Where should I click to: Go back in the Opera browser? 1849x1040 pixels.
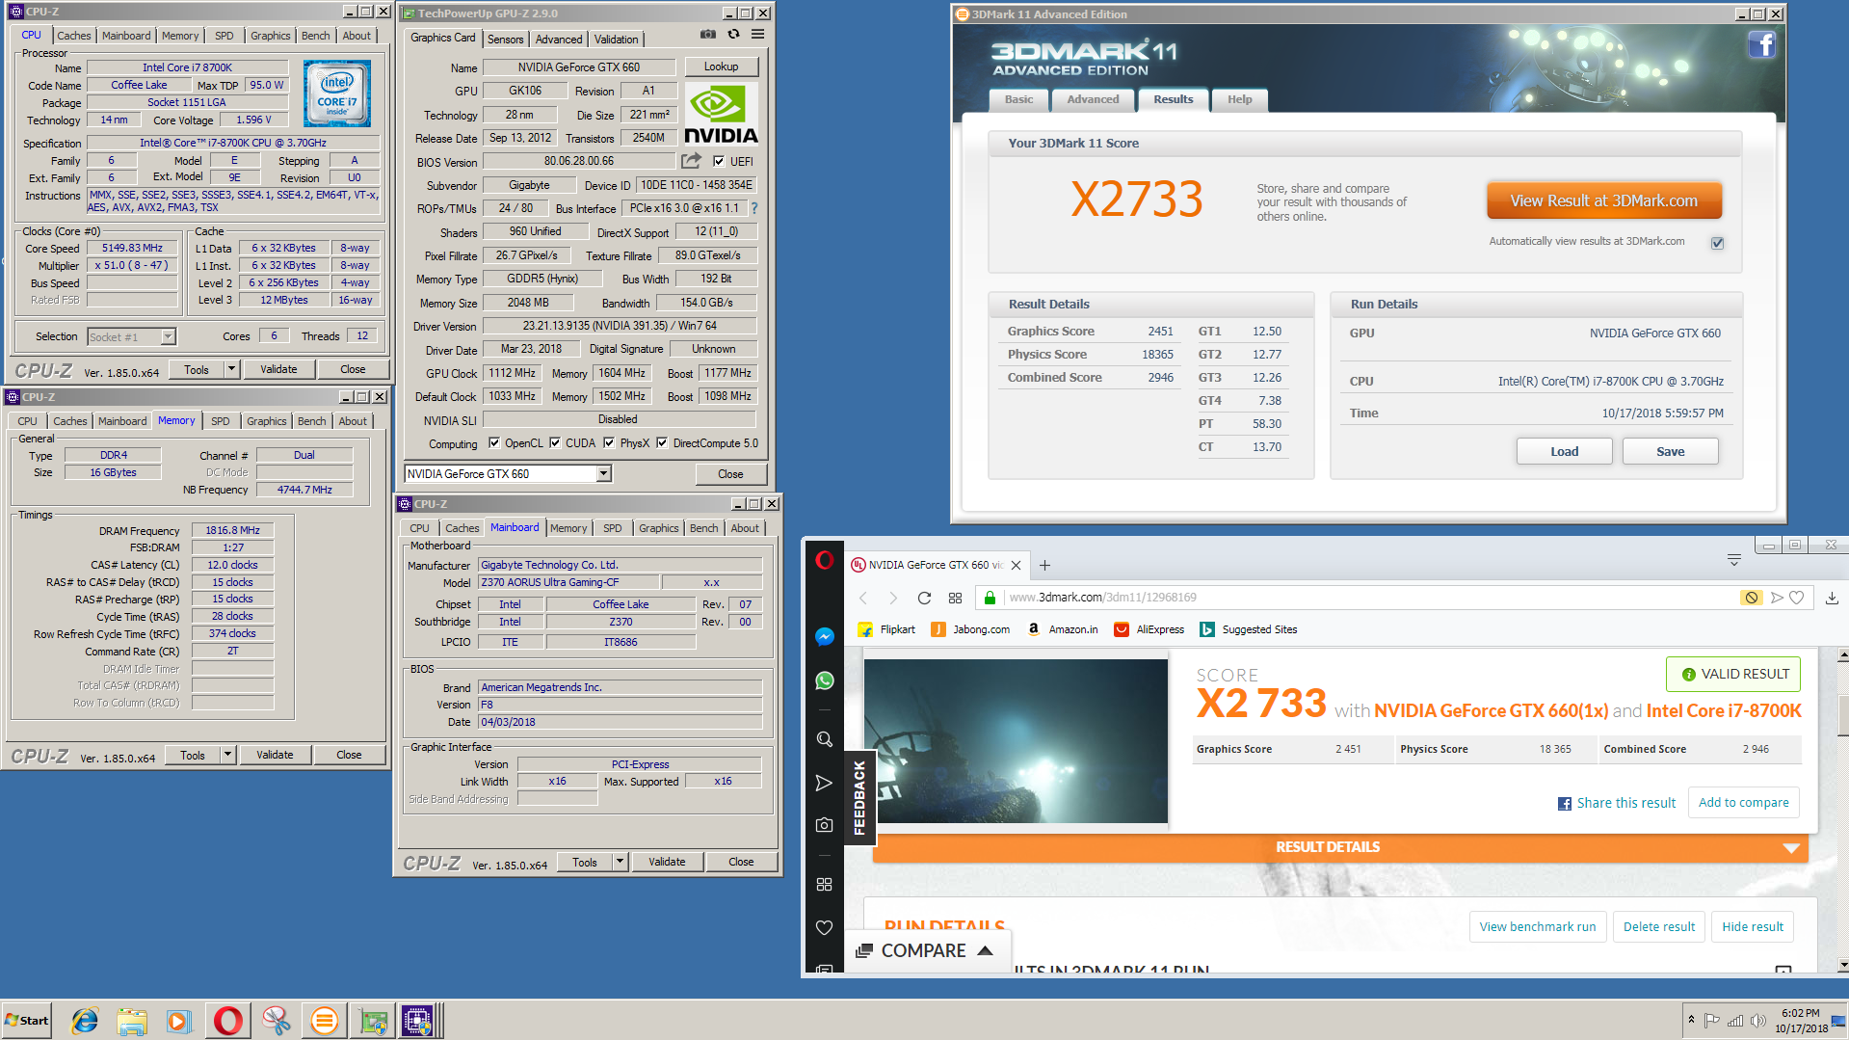tap(863, 598)
